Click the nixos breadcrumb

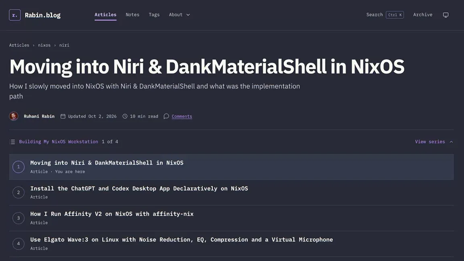pyautogui.click(x=44, y=45)
